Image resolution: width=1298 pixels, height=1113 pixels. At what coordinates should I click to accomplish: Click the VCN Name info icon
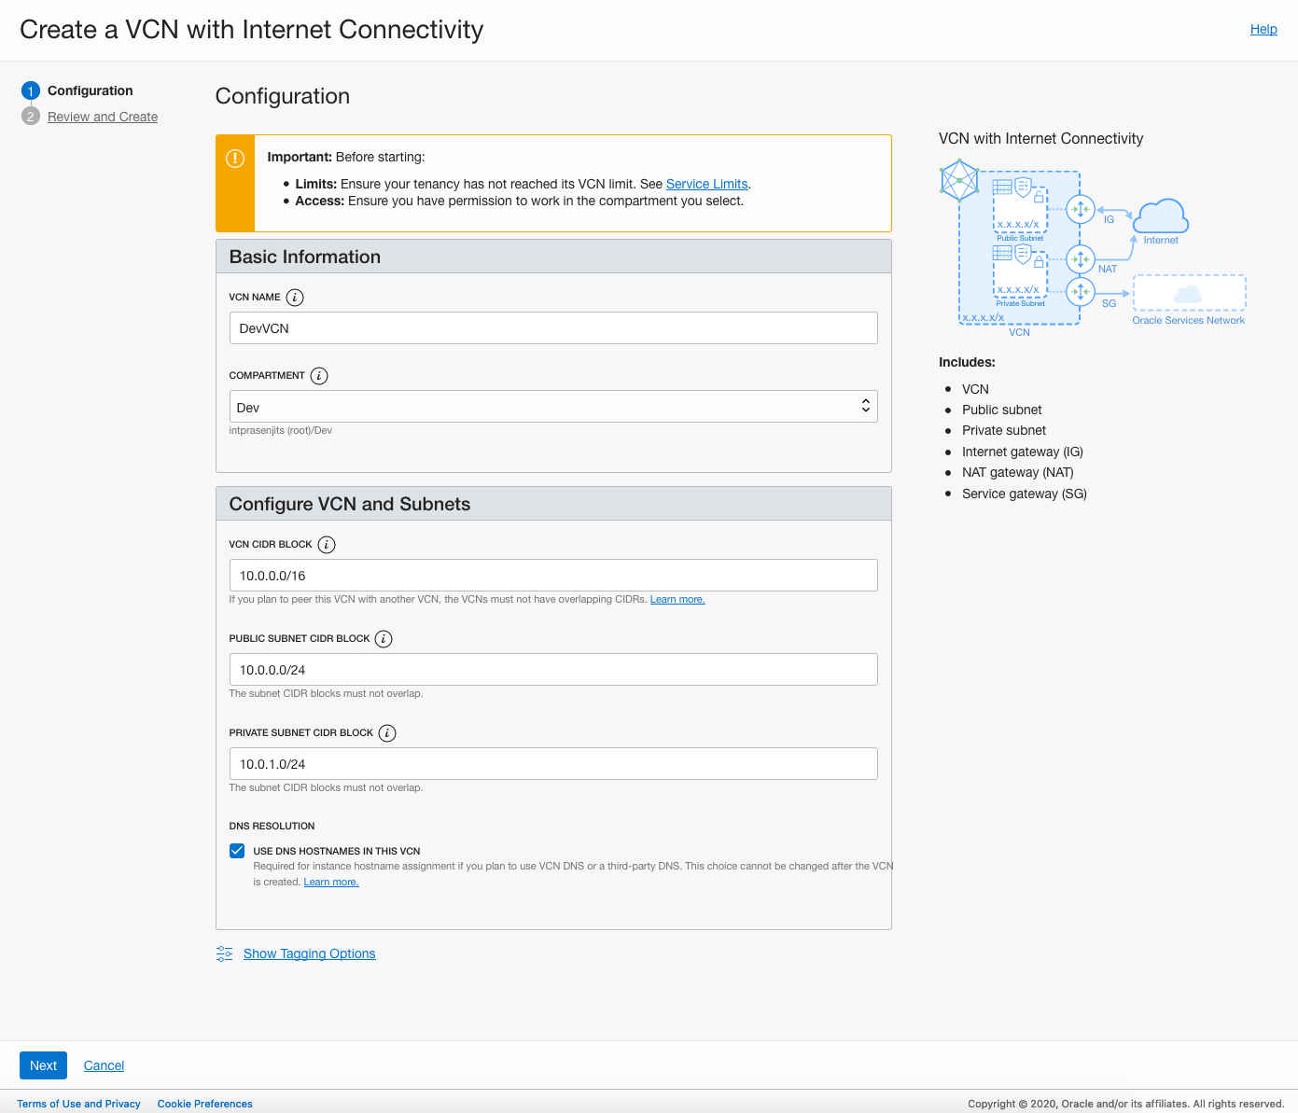[295, 298]
